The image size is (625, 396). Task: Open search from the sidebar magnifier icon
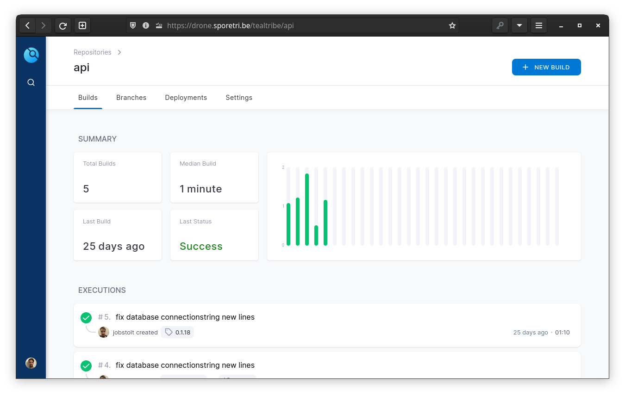click(x=31, y=82)
